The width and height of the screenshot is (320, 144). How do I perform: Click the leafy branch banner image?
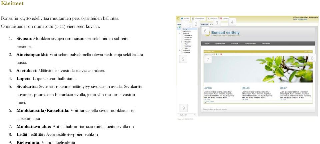coord(258,69)
